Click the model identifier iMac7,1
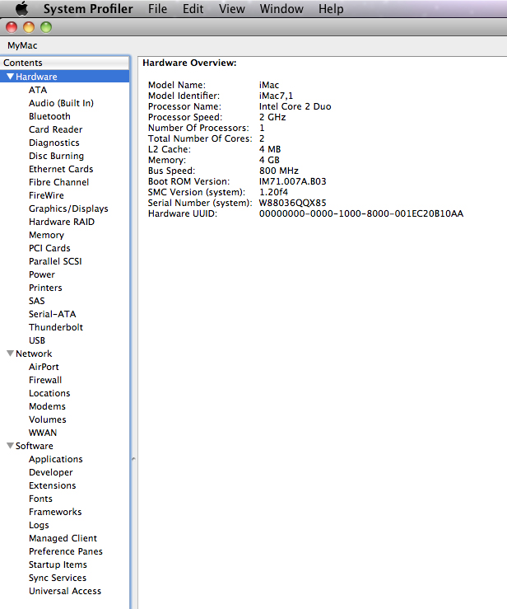507x609 pixels. [x=276, y=96]
